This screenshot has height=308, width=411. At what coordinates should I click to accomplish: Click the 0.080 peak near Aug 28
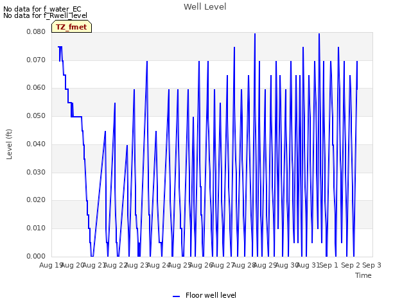pos(255,34)
